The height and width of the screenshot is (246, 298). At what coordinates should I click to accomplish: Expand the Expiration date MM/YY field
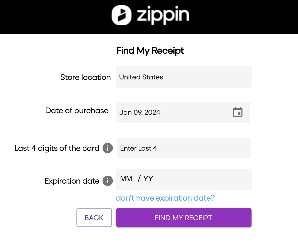click(184, 179)
